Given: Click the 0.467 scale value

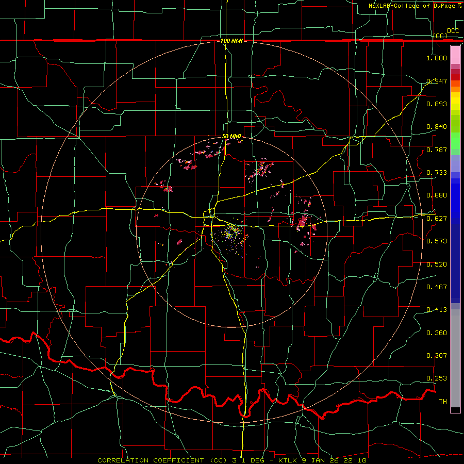Looking at the screenshot, I should (437, 287).
